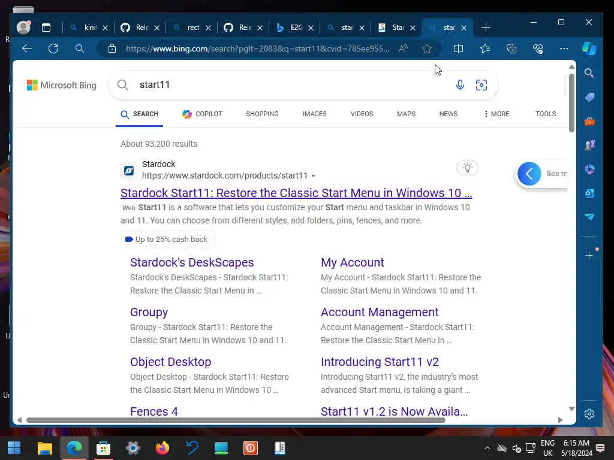Add this page to favorites star
The height and width of the screenshot is (460, 614).
pos(427,49)
